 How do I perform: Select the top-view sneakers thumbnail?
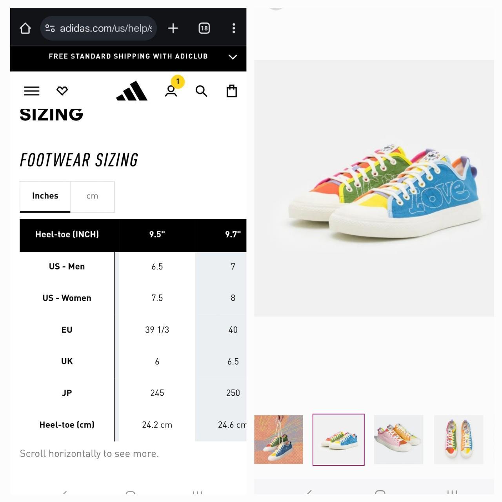pyautogui.click(x=458, y=440)
